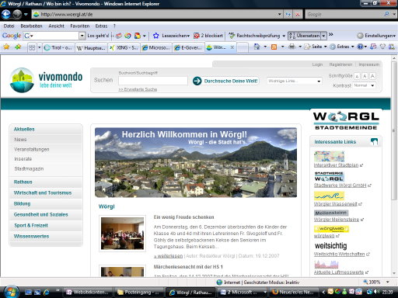
Task: Click the Add to Favorites star-plus icon
Action: (18, 47)
